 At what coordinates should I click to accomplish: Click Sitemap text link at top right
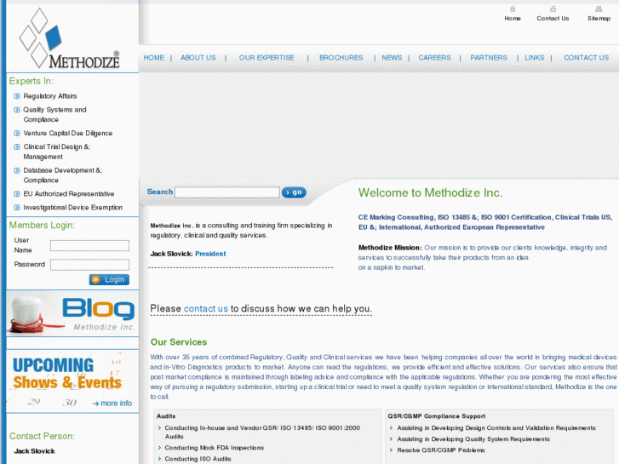599,19
